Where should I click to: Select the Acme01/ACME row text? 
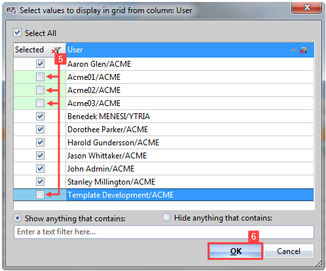[x=94, y=77]
